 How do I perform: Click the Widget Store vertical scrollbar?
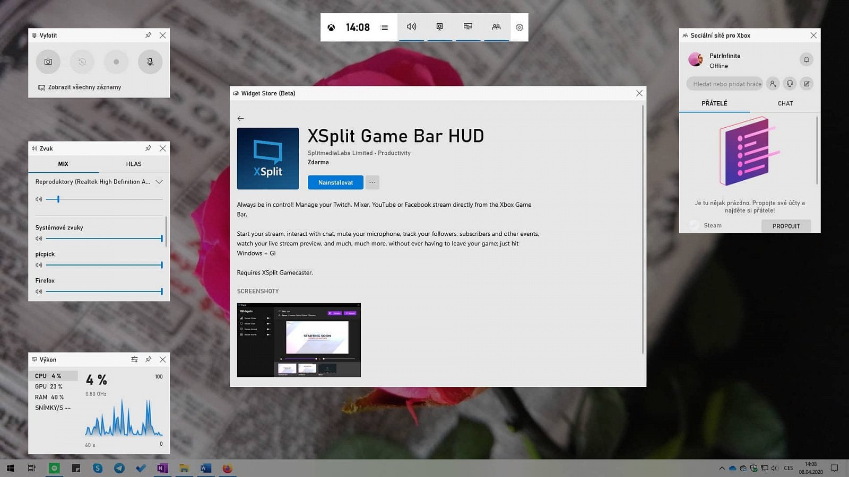(643, 229)
